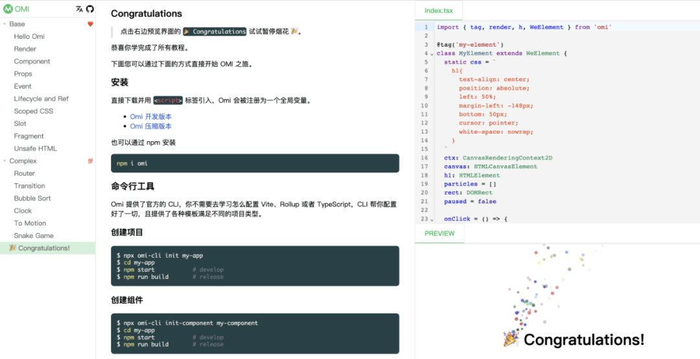
Task: Open the Omi 压缩版本 download link
Action: [150, 126]
